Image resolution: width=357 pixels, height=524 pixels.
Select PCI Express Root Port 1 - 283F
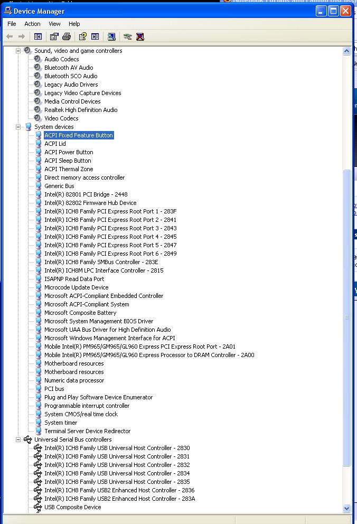click(x=110, y=211)
